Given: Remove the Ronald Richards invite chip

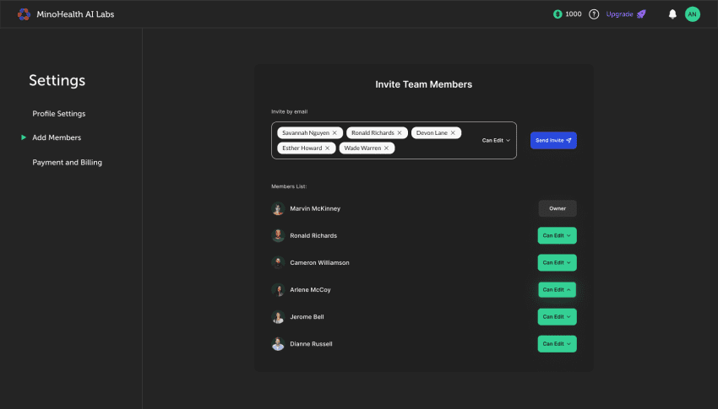Looking at the screenshot, I should coord(400,133).
